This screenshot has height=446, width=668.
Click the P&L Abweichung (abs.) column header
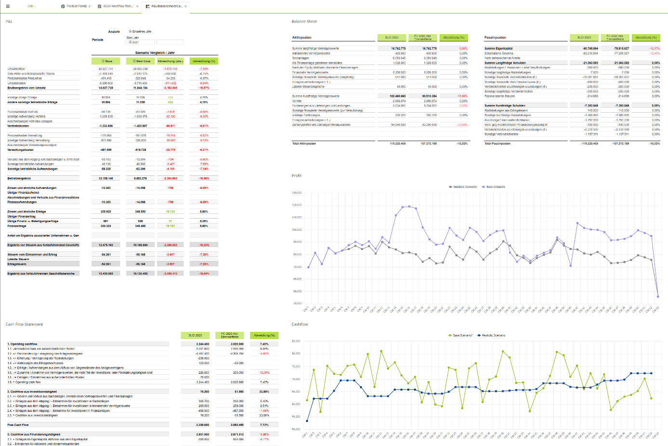(x=170, y=61)
